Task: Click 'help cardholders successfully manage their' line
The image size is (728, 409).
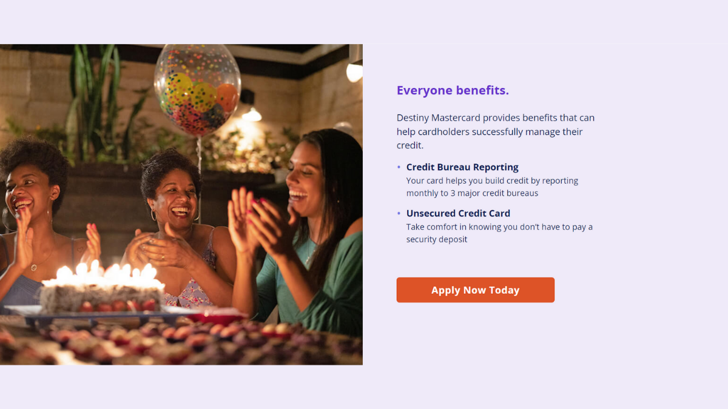Action: pyautogui.click(x=490, y=131)
